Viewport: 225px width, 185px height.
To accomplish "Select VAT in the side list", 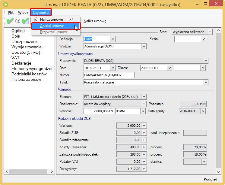I will [15, 58].
